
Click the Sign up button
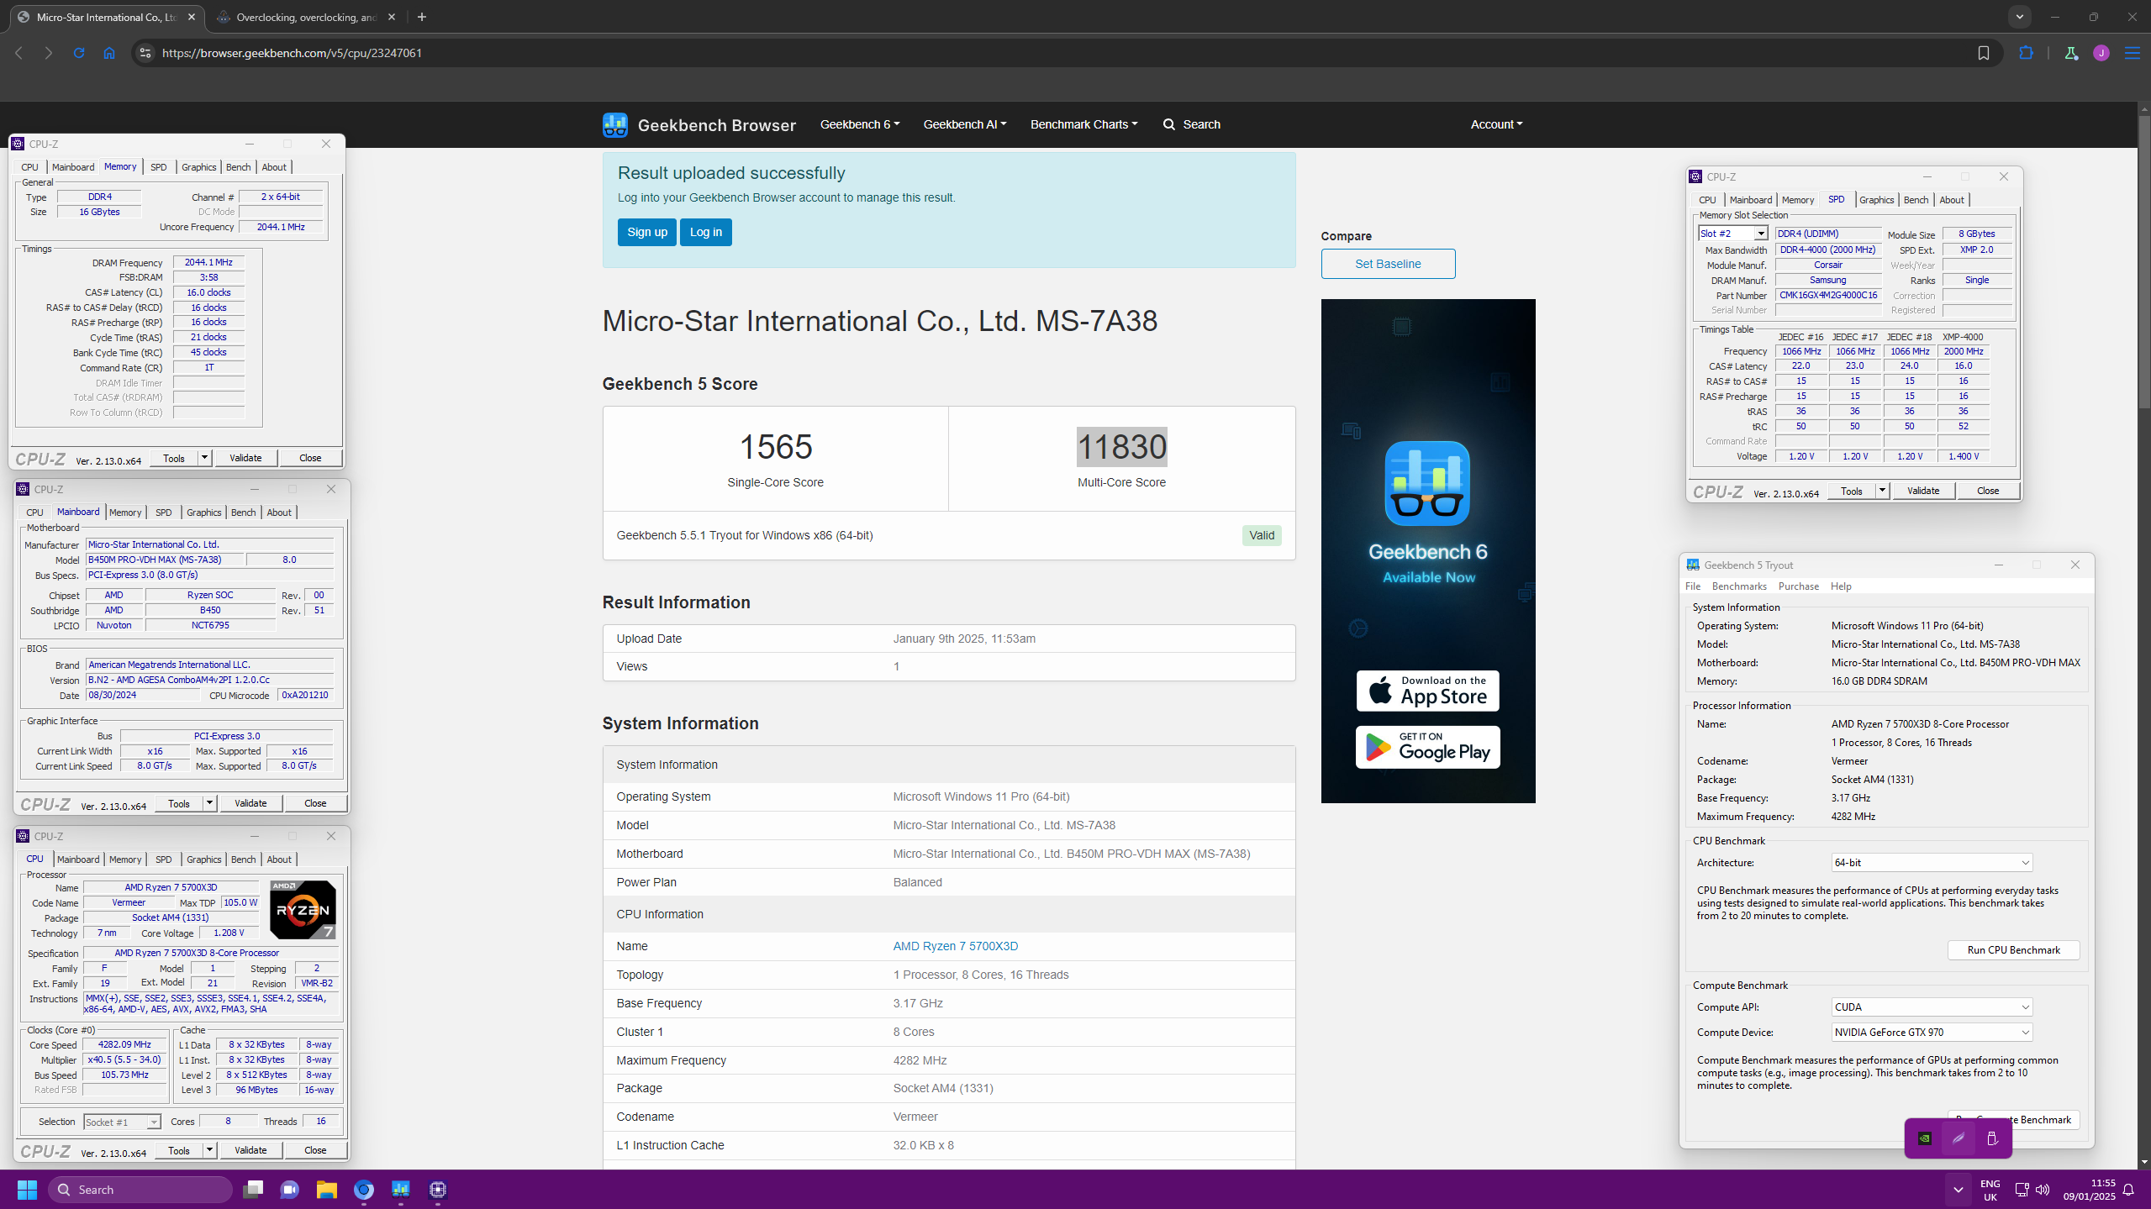[x=646, y=232]
